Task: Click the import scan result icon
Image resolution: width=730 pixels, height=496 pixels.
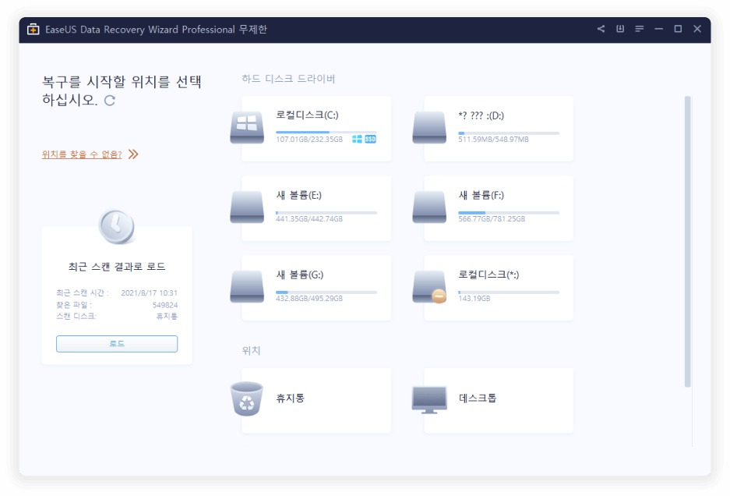Action: 620,29
